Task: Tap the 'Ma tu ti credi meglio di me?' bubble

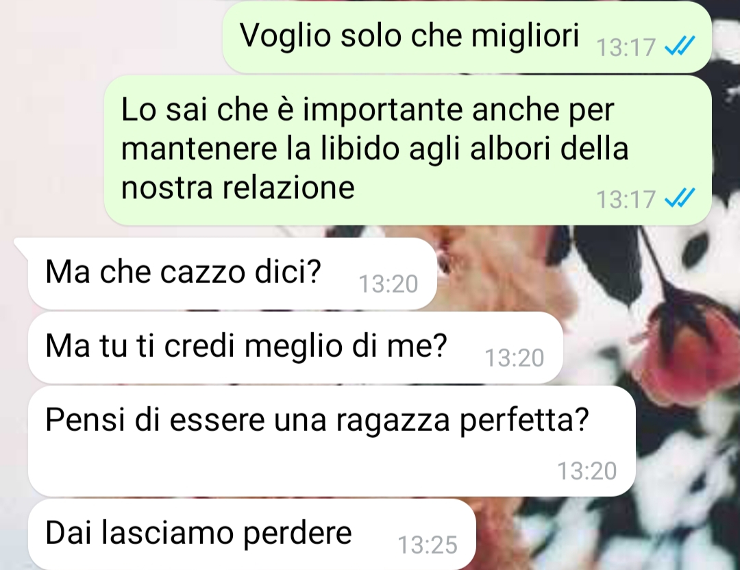Action: pyautogui.click(x=295, y=347)
